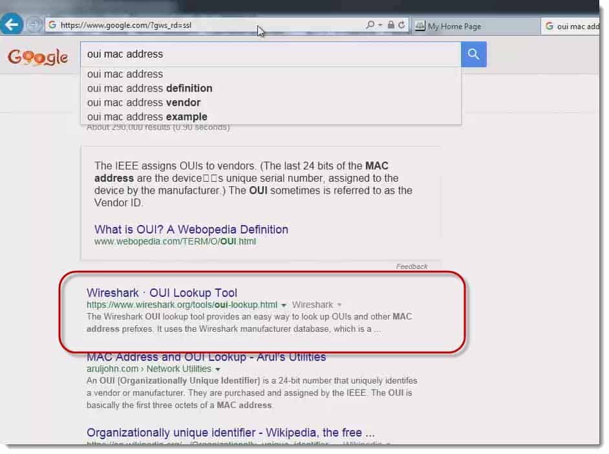This screenshot has height=454, width=609.
Task: Open the 'Wireshark · OUI Lookup Tool' result
Action: 162,293
